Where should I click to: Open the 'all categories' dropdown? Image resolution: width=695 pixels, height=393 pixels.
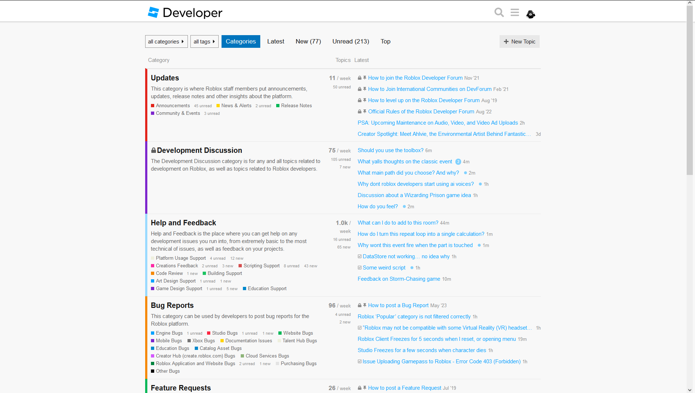coord(166,41)
